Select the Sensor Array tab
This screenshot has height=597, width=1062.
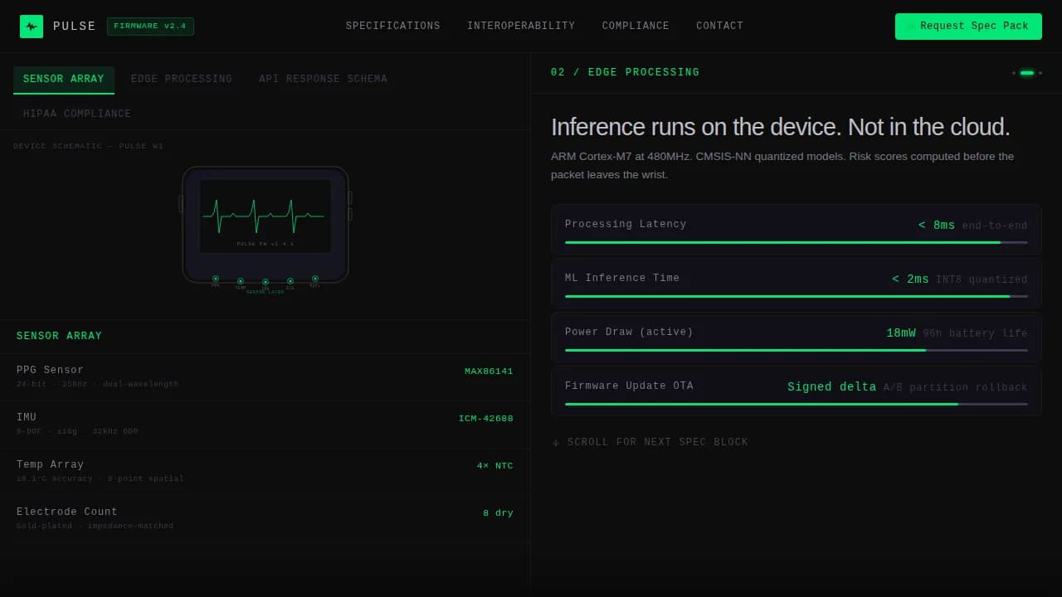[x=64, y=80]
